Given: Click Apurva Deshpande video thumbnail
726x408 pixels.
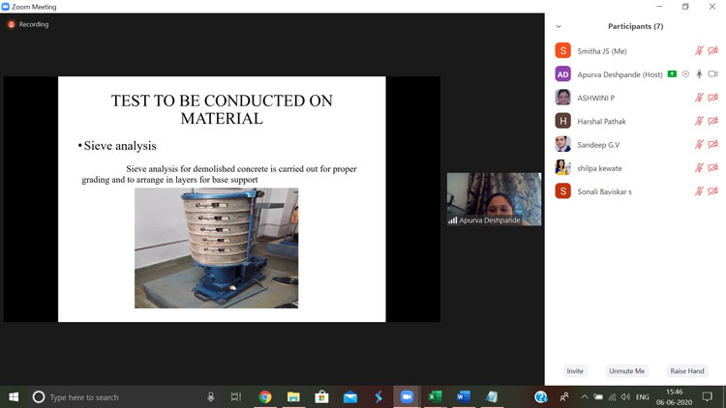Looking at the screenshot, I should click(494, 199).
